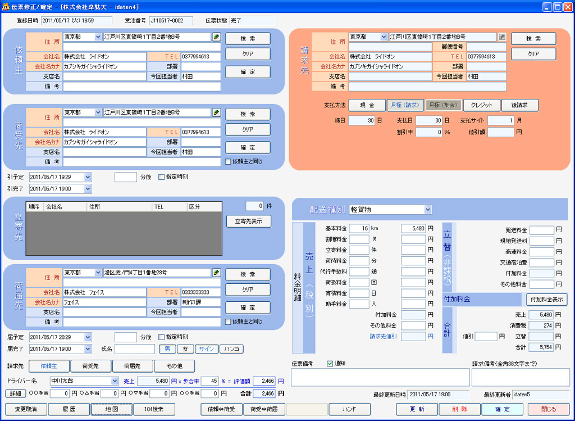Select payment method クレジット

481,105
